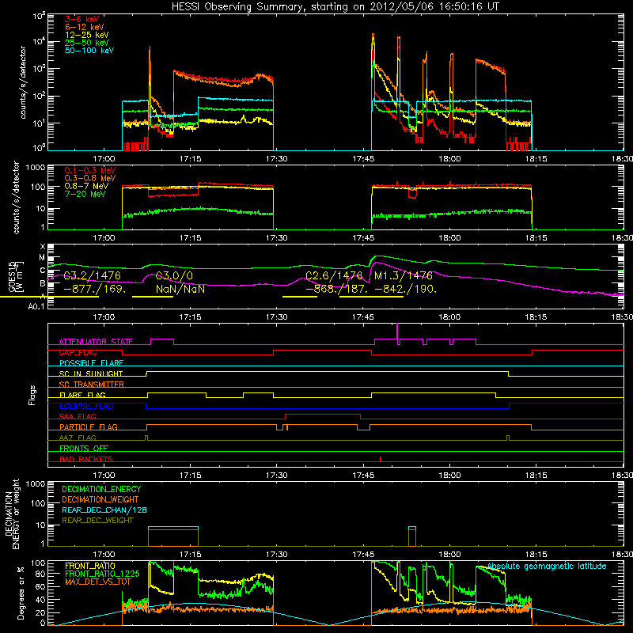Screen dimensions: 633x633
Task: Click the yellow FLARE_FLAG label
Action: click(x=82, y=395)
